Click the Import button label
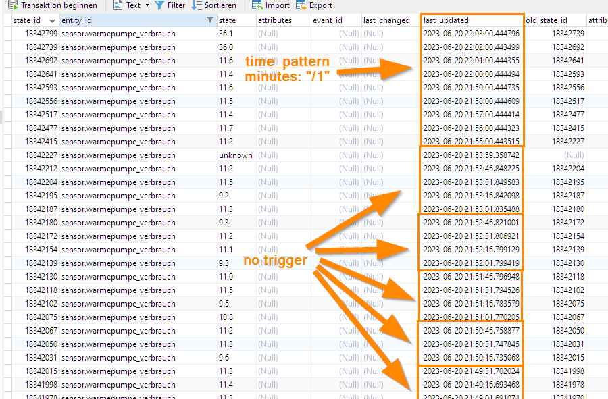Screen dimensions: 608x399 point(277,5)
